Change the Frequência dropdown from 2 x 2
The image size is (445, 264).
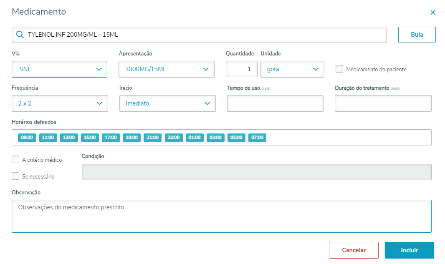pyautogui.click(x=60, y=103)
